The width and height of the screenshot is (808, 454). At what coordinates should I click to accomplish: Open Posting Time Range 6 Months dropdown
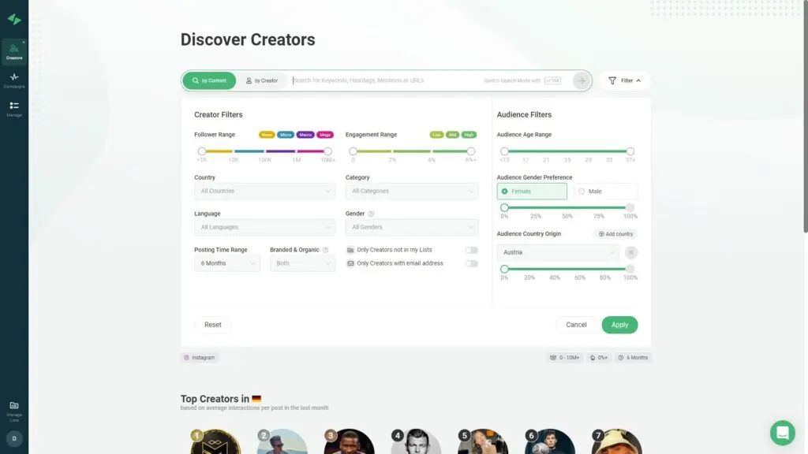point(227,263)
